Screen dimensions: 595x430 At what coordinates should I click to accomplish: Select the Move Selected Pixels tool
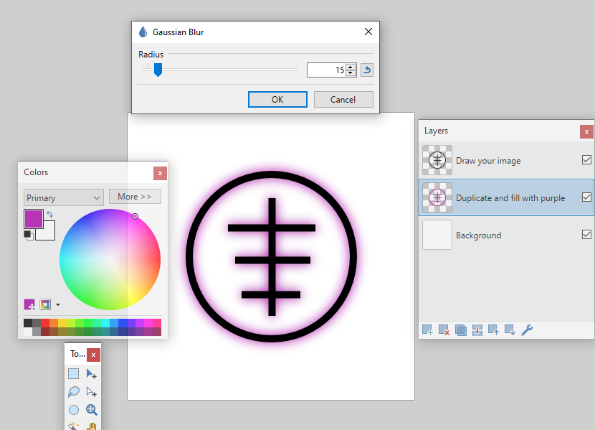[92, 373]
